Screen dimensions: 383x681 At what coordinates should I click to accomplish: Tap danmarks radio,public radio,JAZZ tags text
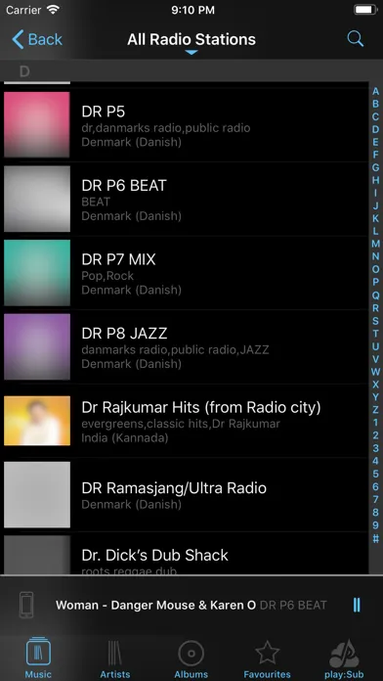(175, 349)
